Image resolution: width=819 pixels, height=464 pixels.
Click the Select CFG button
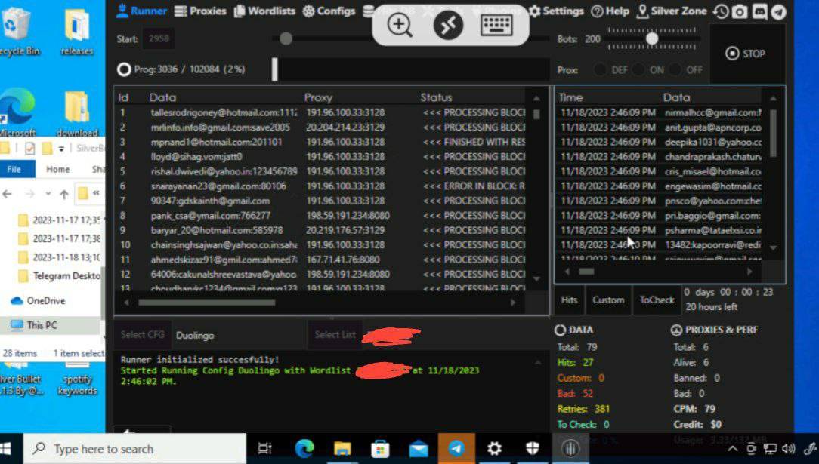143,335
